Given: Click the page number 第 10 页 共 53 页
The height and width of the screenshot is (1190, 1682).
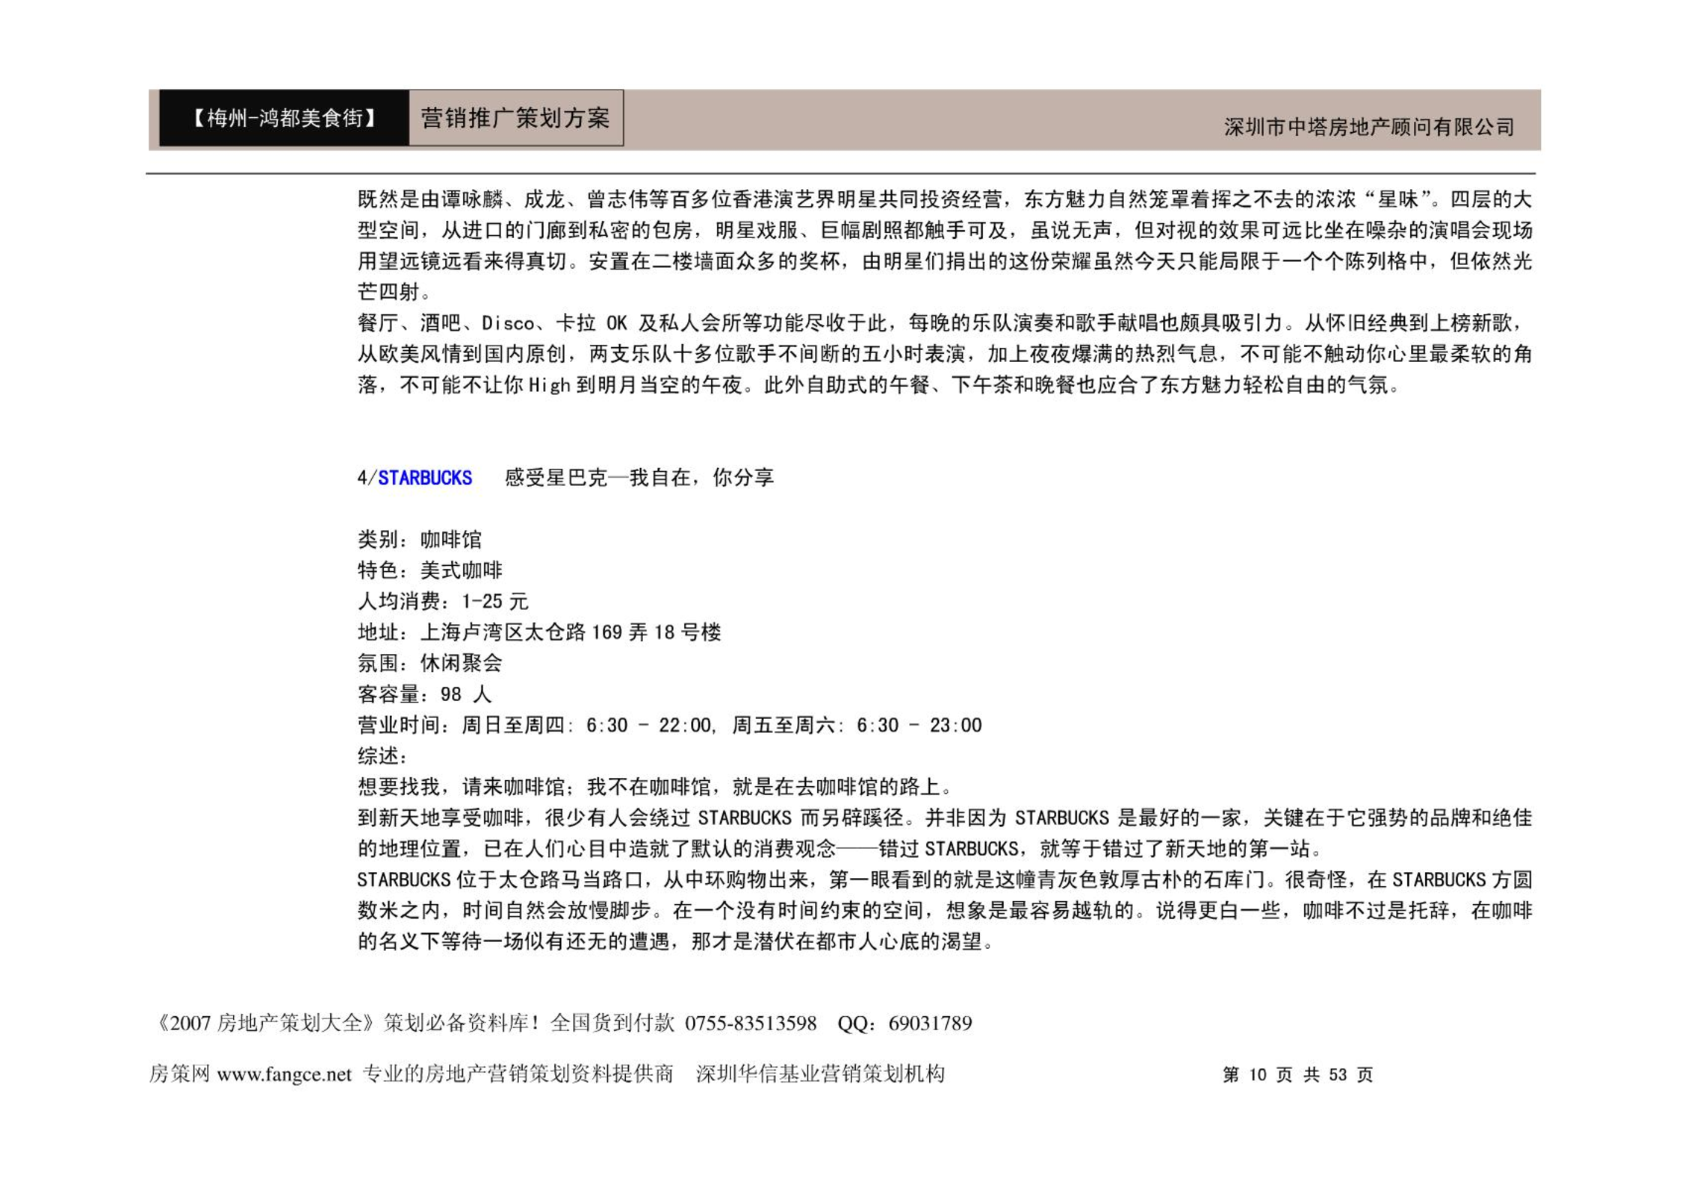Looking at the screenshot, I should 1297,1074.
